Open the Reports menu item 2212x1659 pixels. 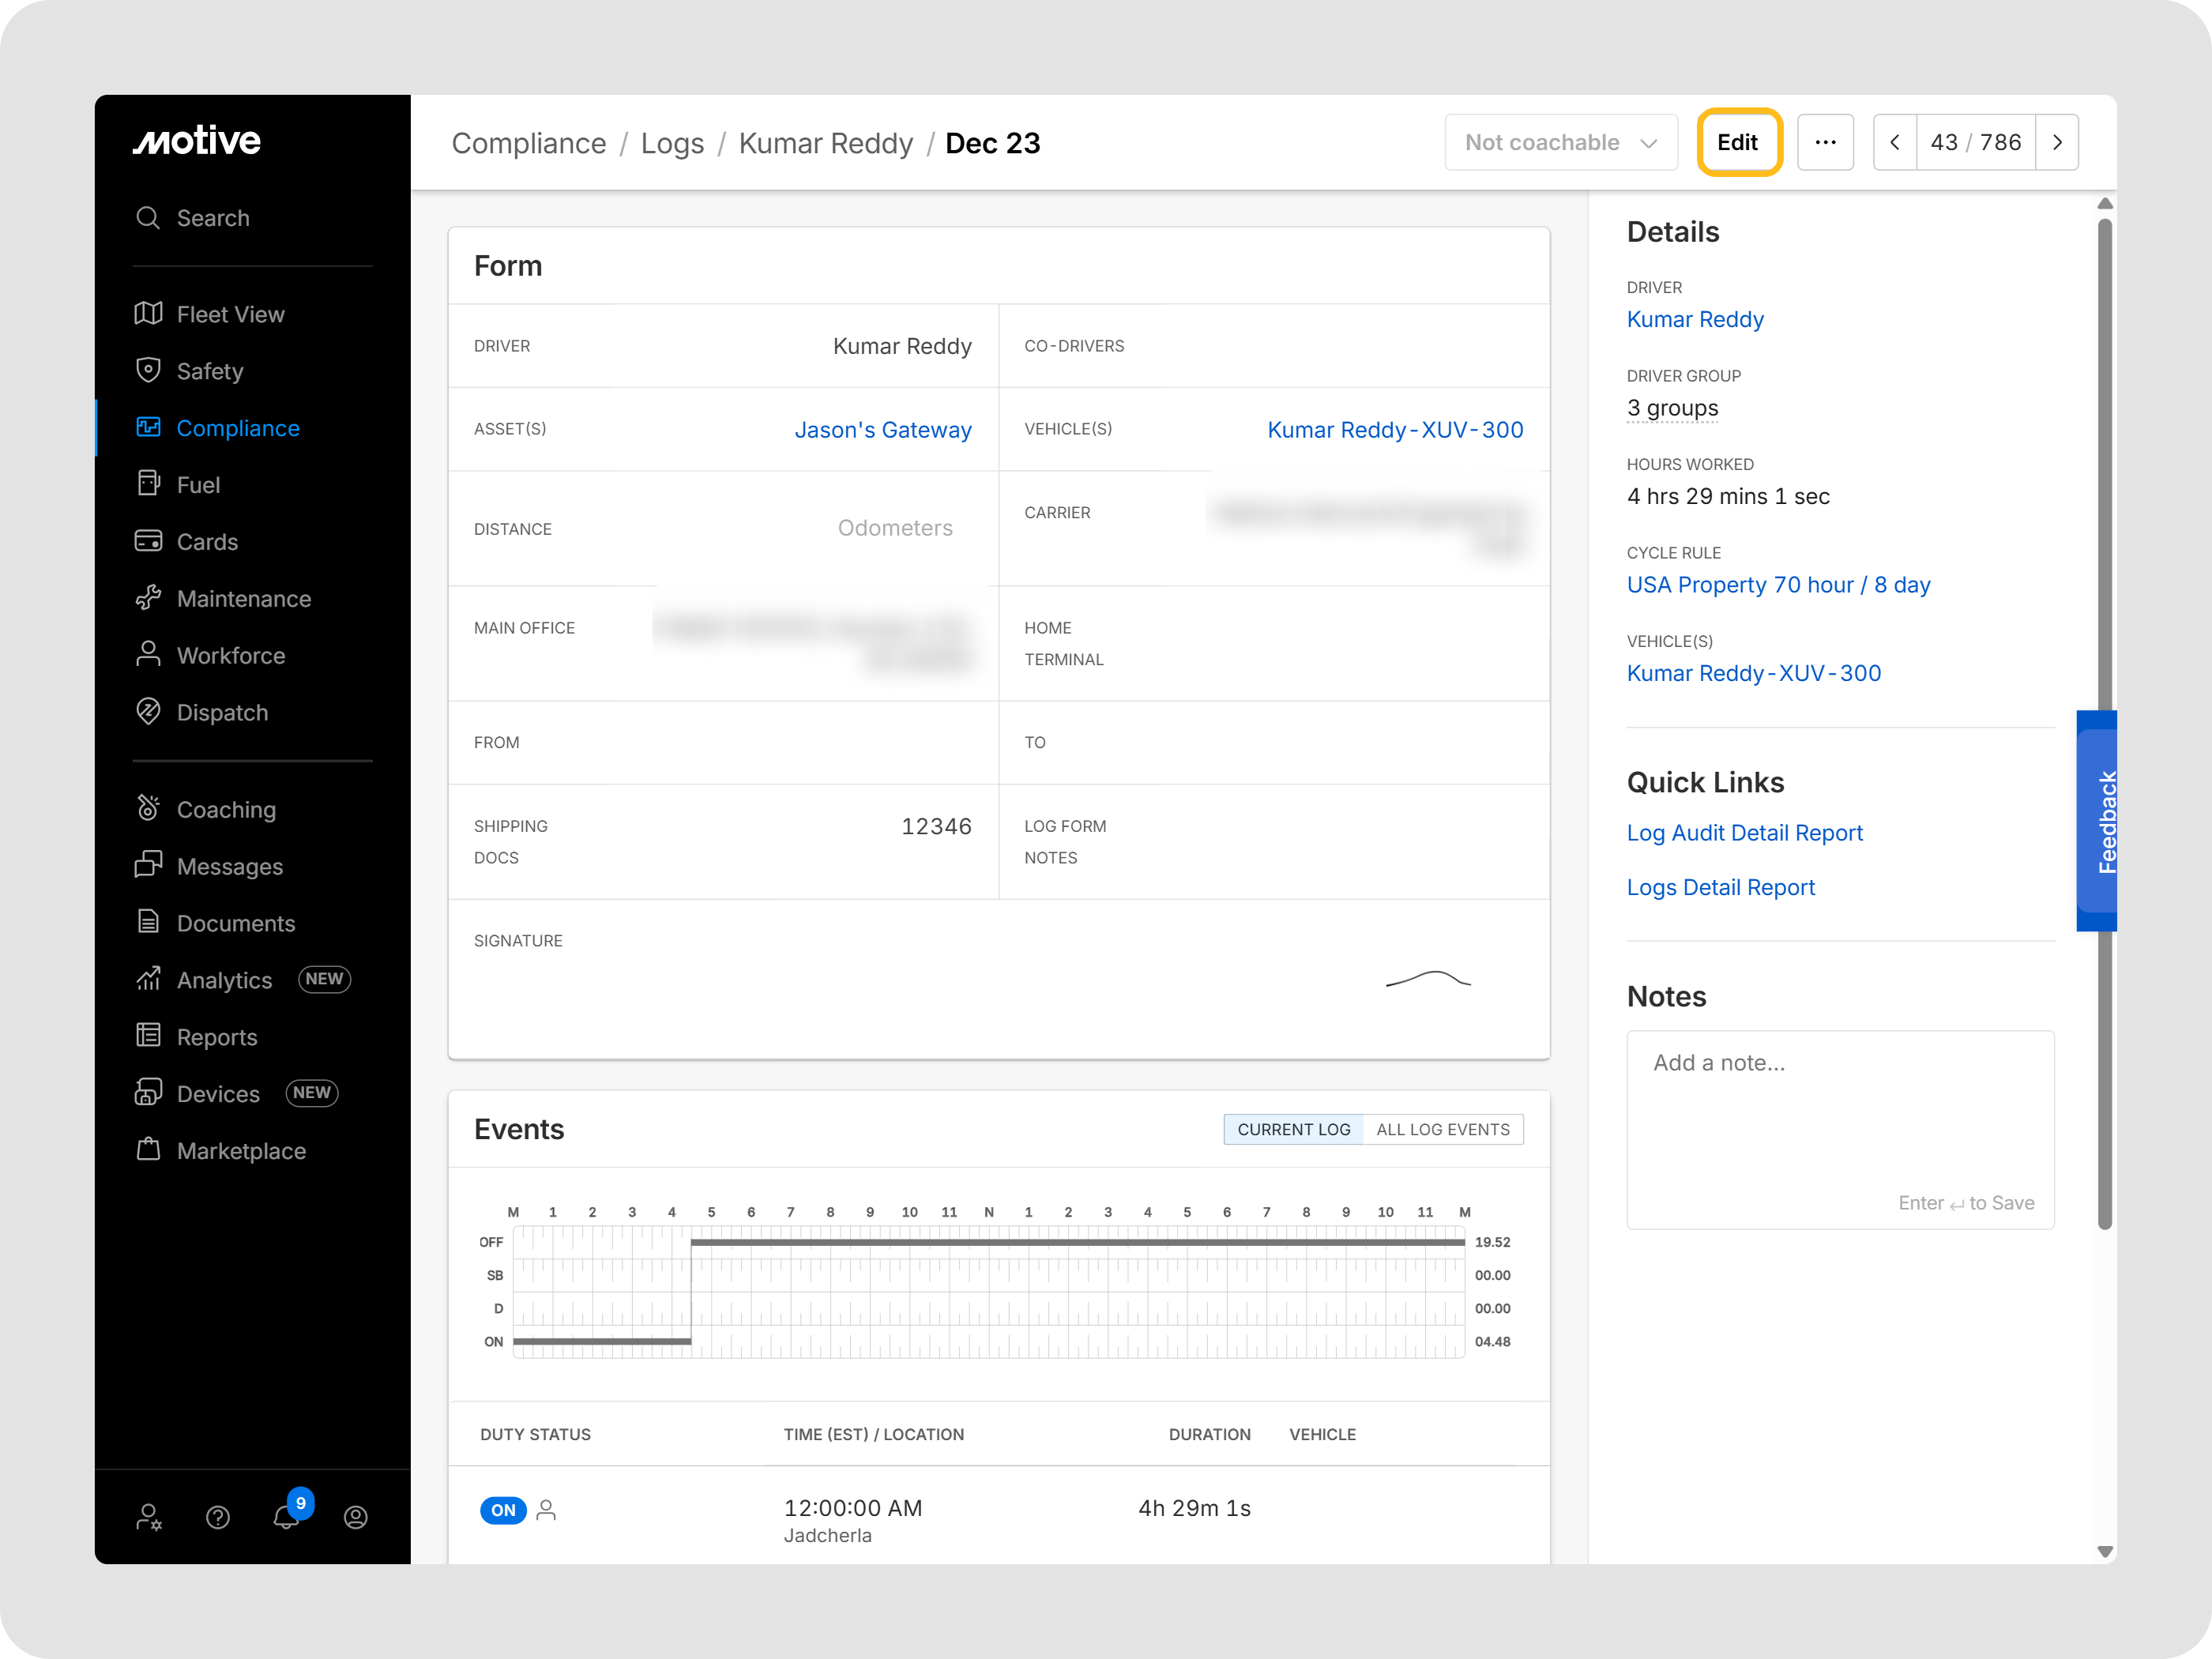[x=217, y=1037]
